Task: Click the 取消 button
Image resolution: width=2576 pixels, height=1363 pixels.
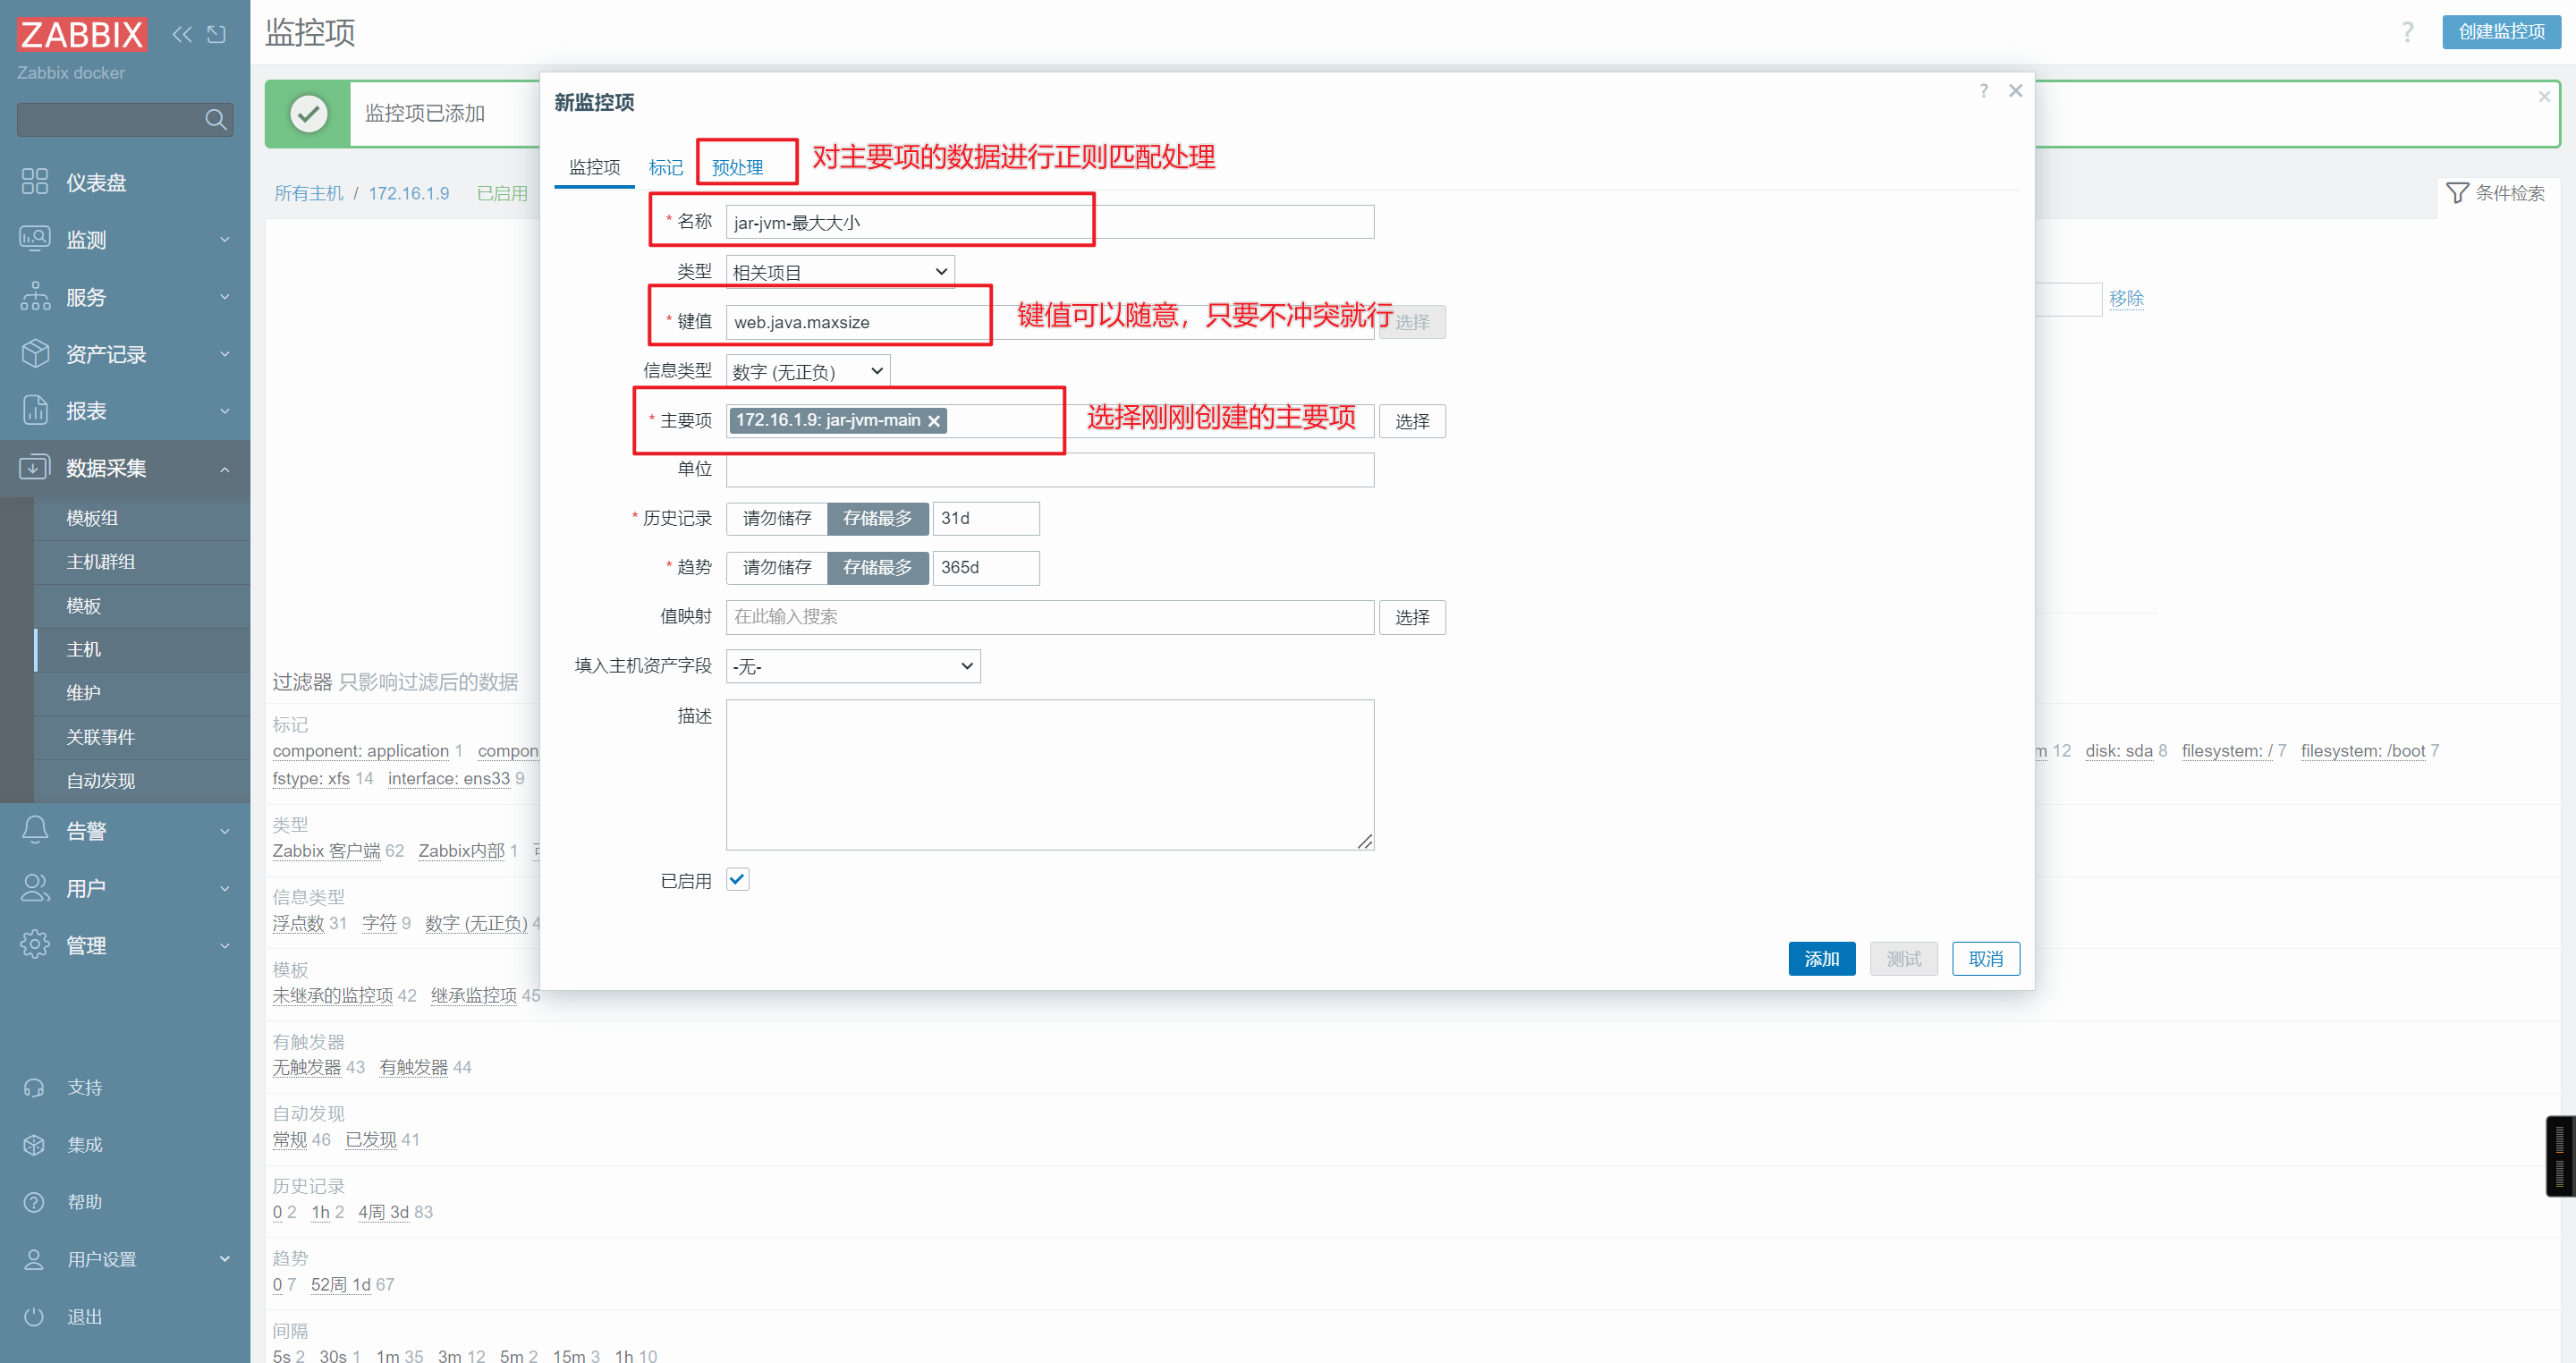Action: point(1985,958)
